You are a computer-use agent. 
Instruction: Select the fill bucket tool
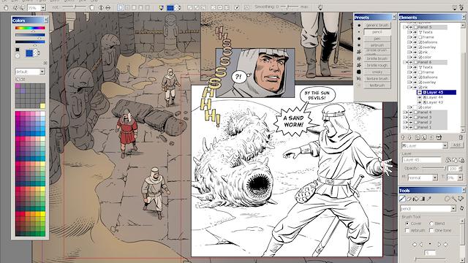tap(416, 199)
